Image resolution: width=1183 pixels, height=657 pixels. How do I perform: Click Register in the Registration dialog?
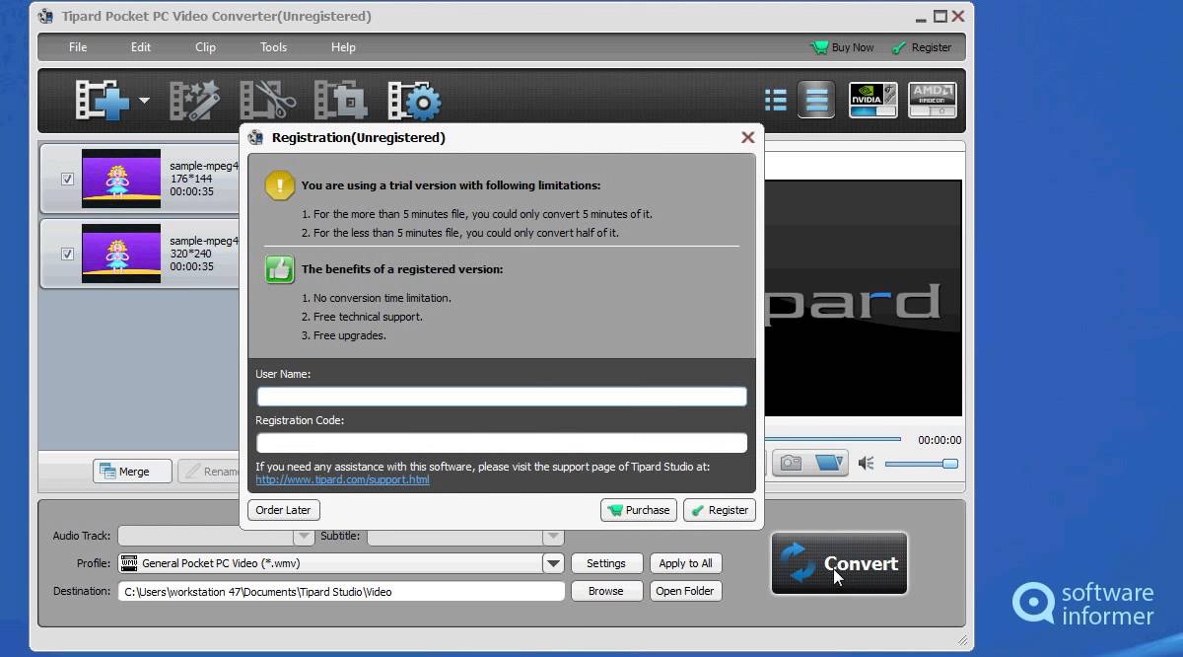(x=720, y=510)
